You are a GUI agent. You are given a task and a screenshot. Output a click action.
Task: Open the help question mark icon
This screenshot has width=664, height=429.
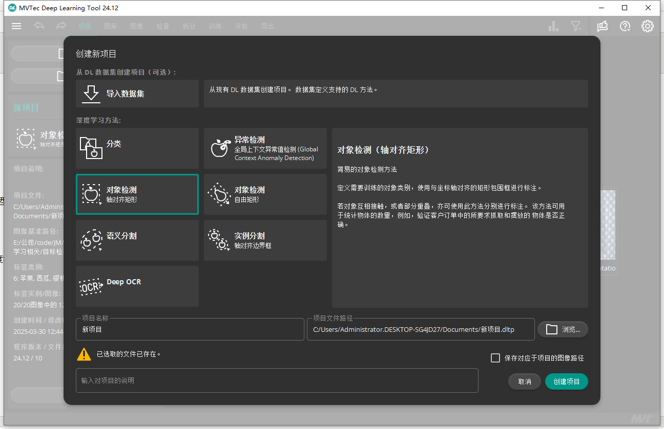click(625, 26)
